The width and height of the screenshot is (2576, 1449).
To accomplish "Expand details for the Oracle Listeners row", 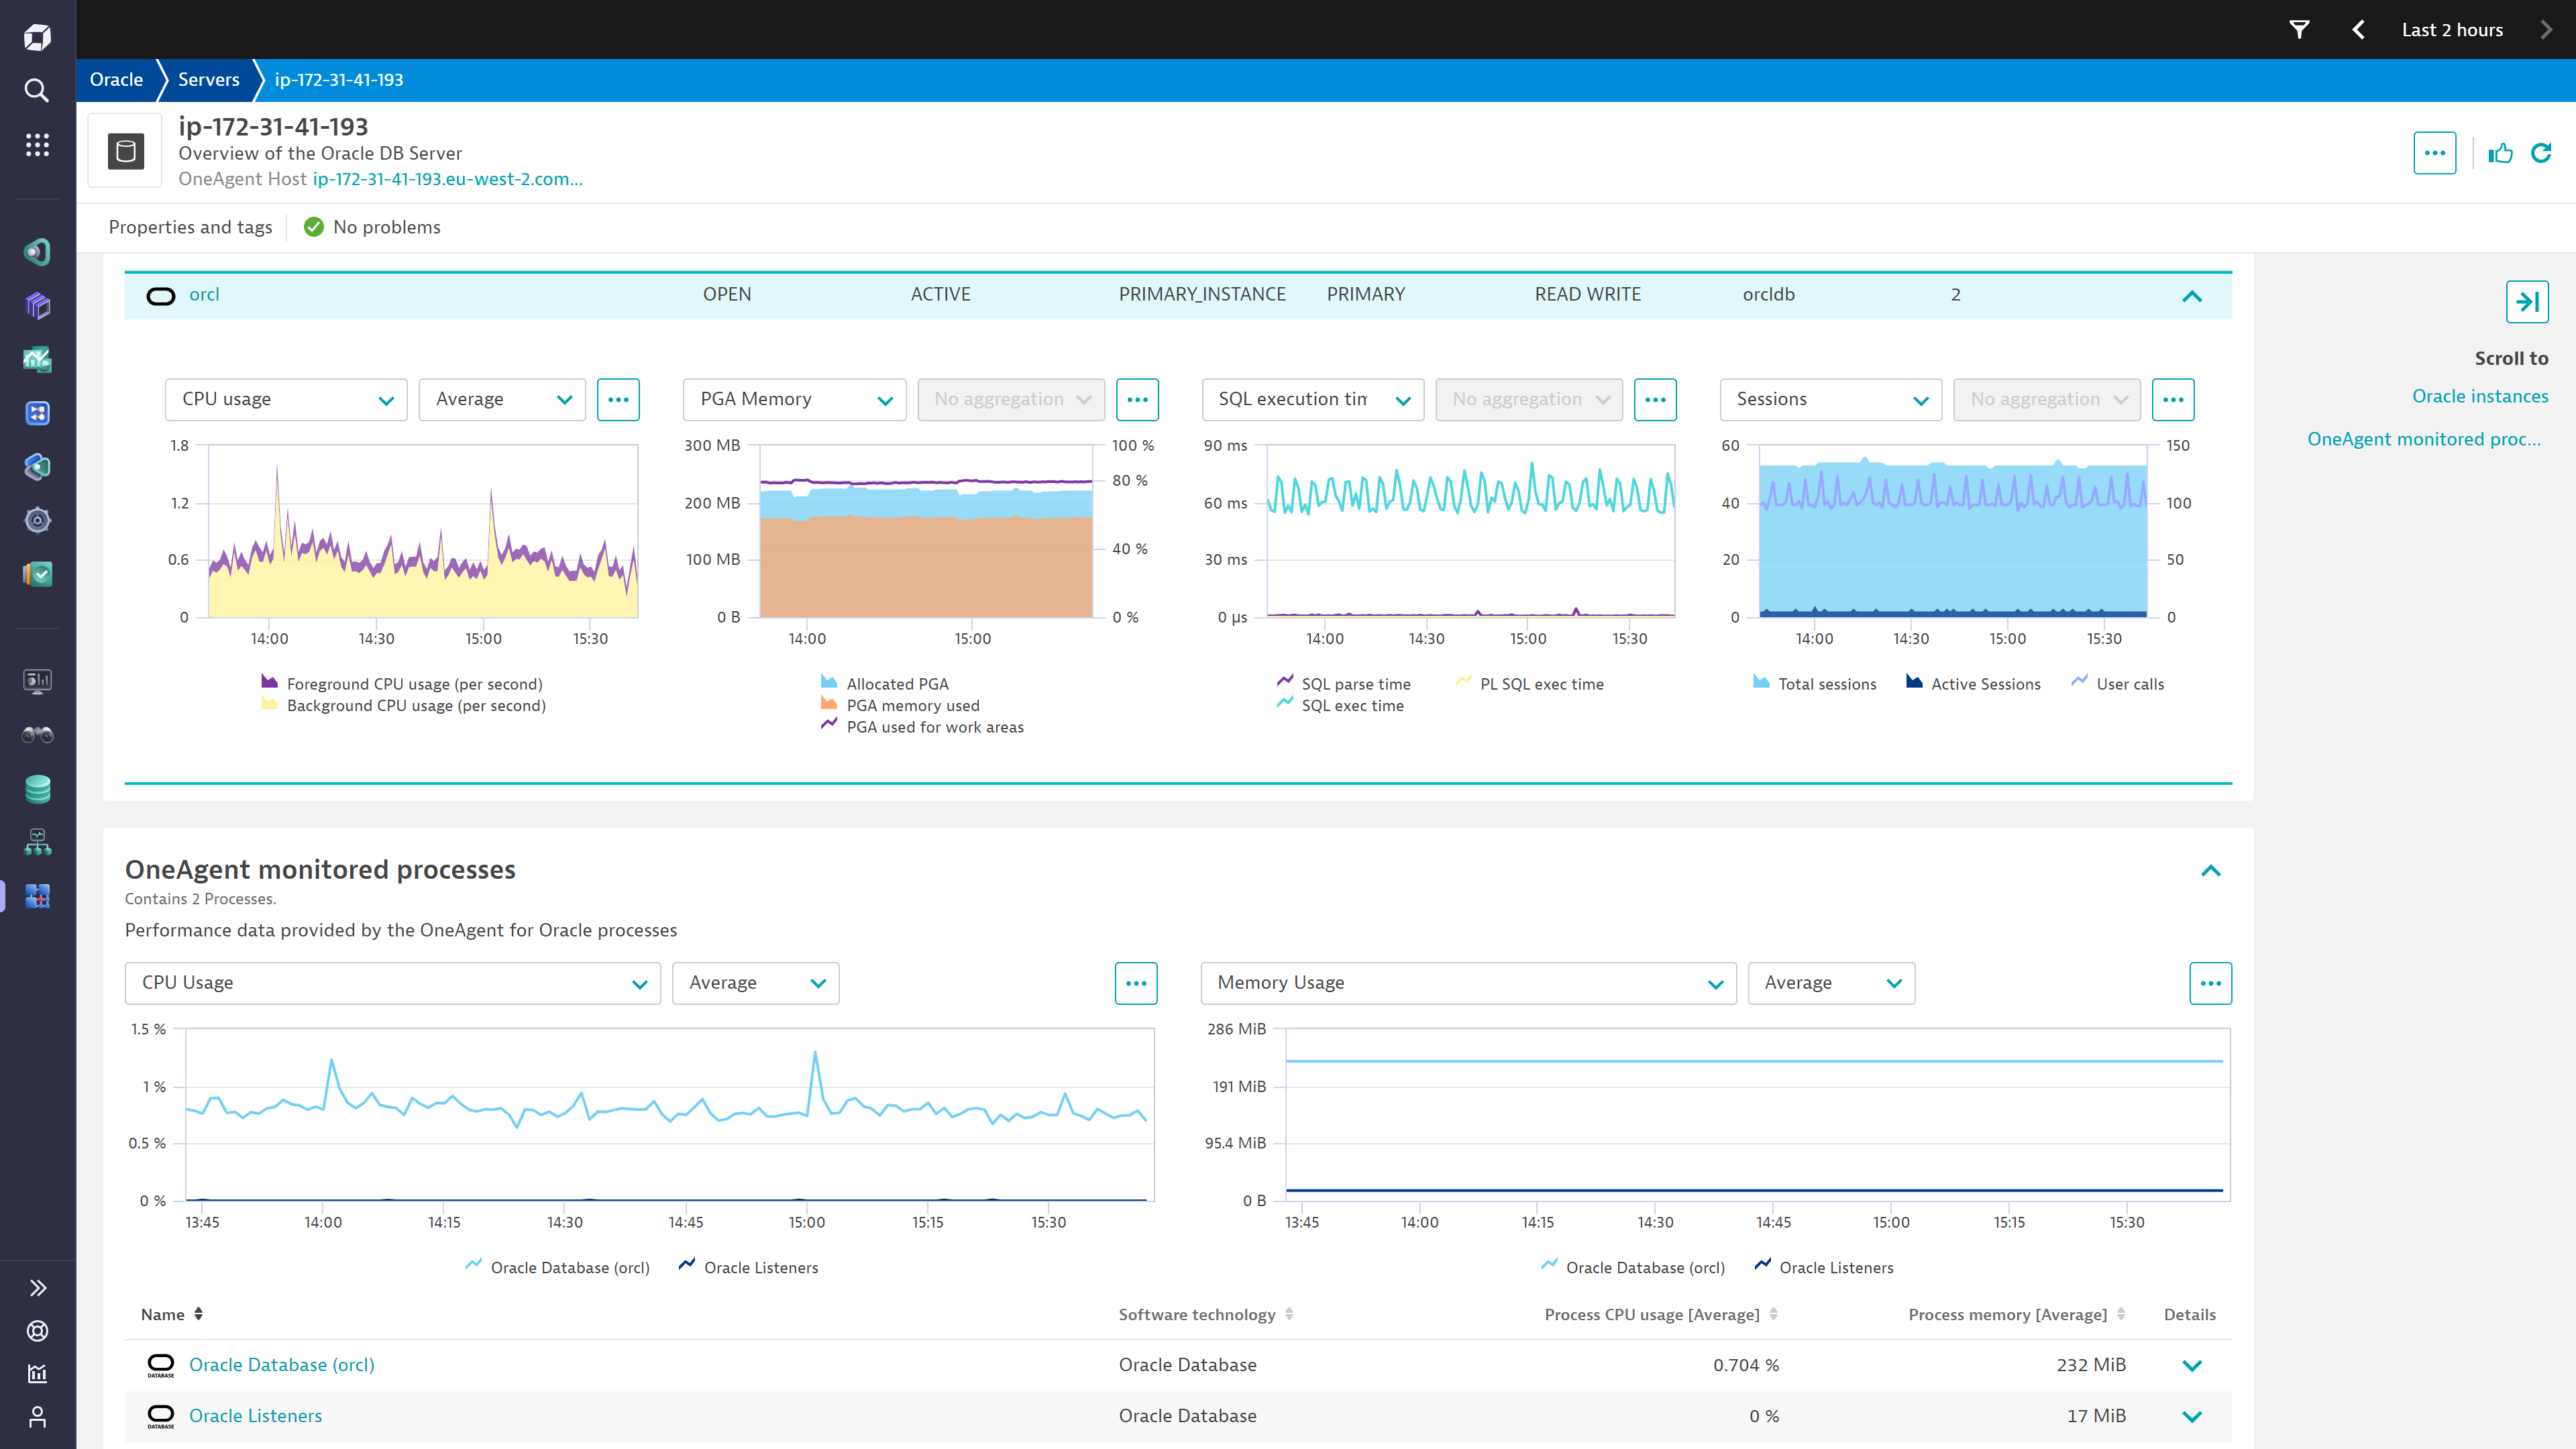I will click(2192, 1417).
